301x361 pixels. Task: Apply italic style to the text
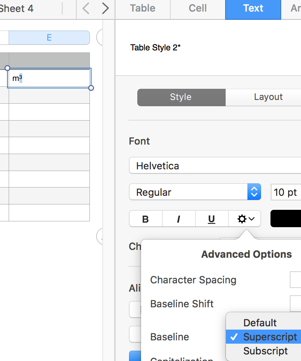[179, 218]
